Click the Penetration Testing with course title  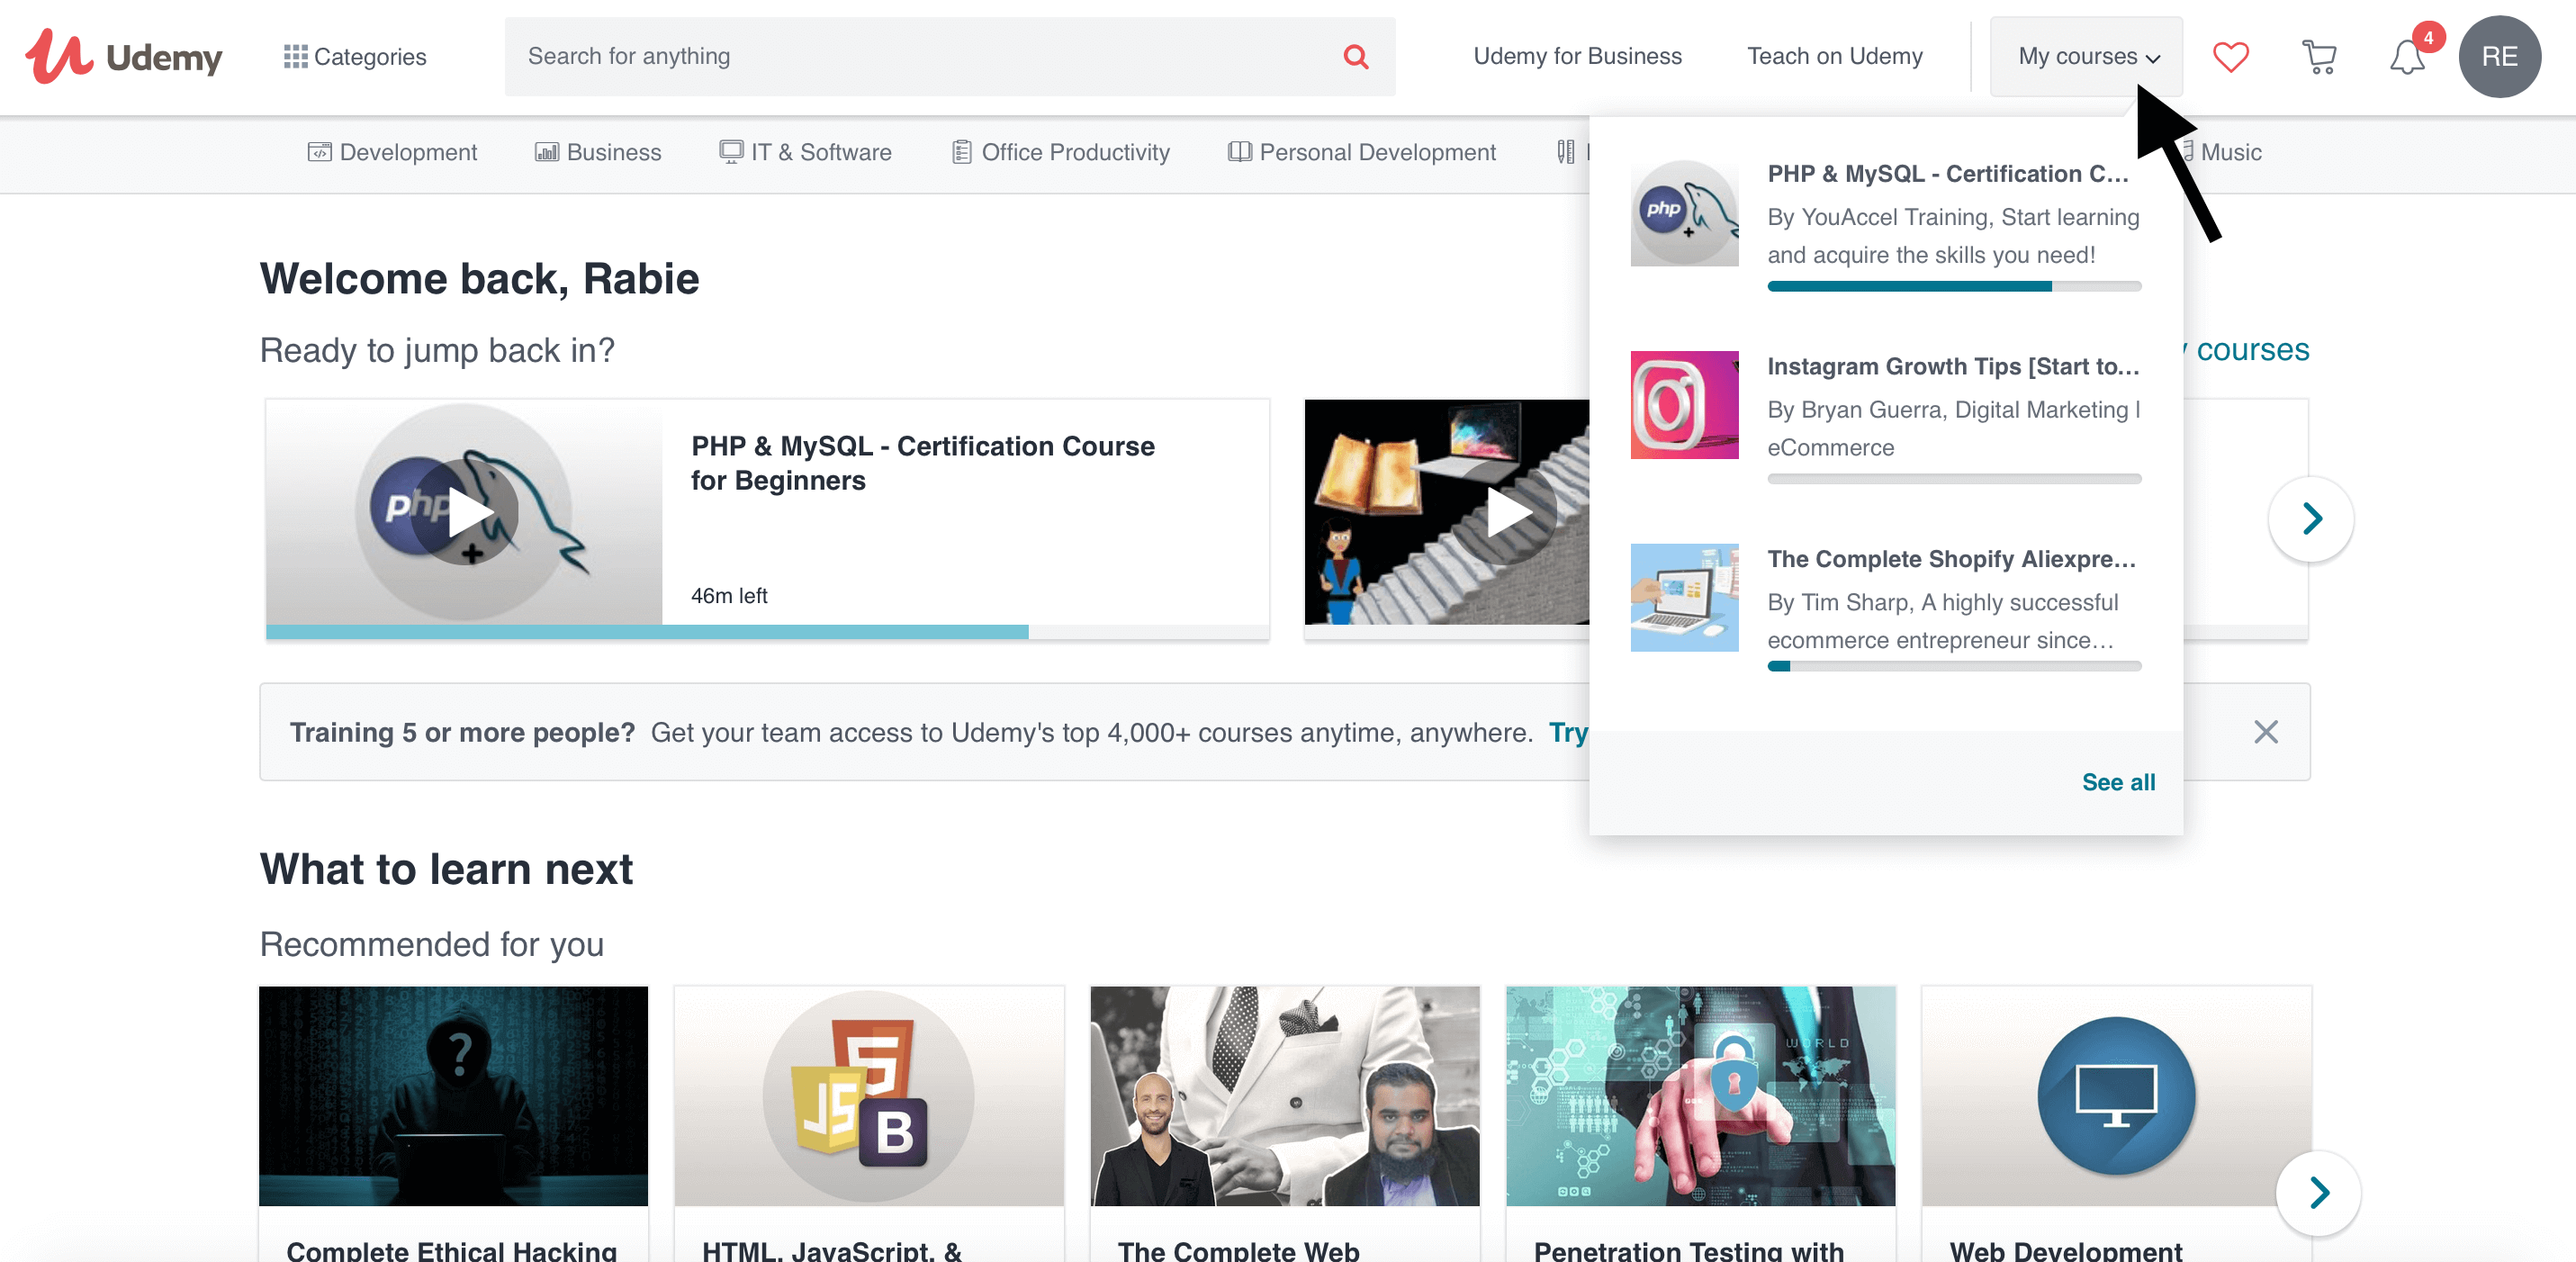tap(1689, 1250)
